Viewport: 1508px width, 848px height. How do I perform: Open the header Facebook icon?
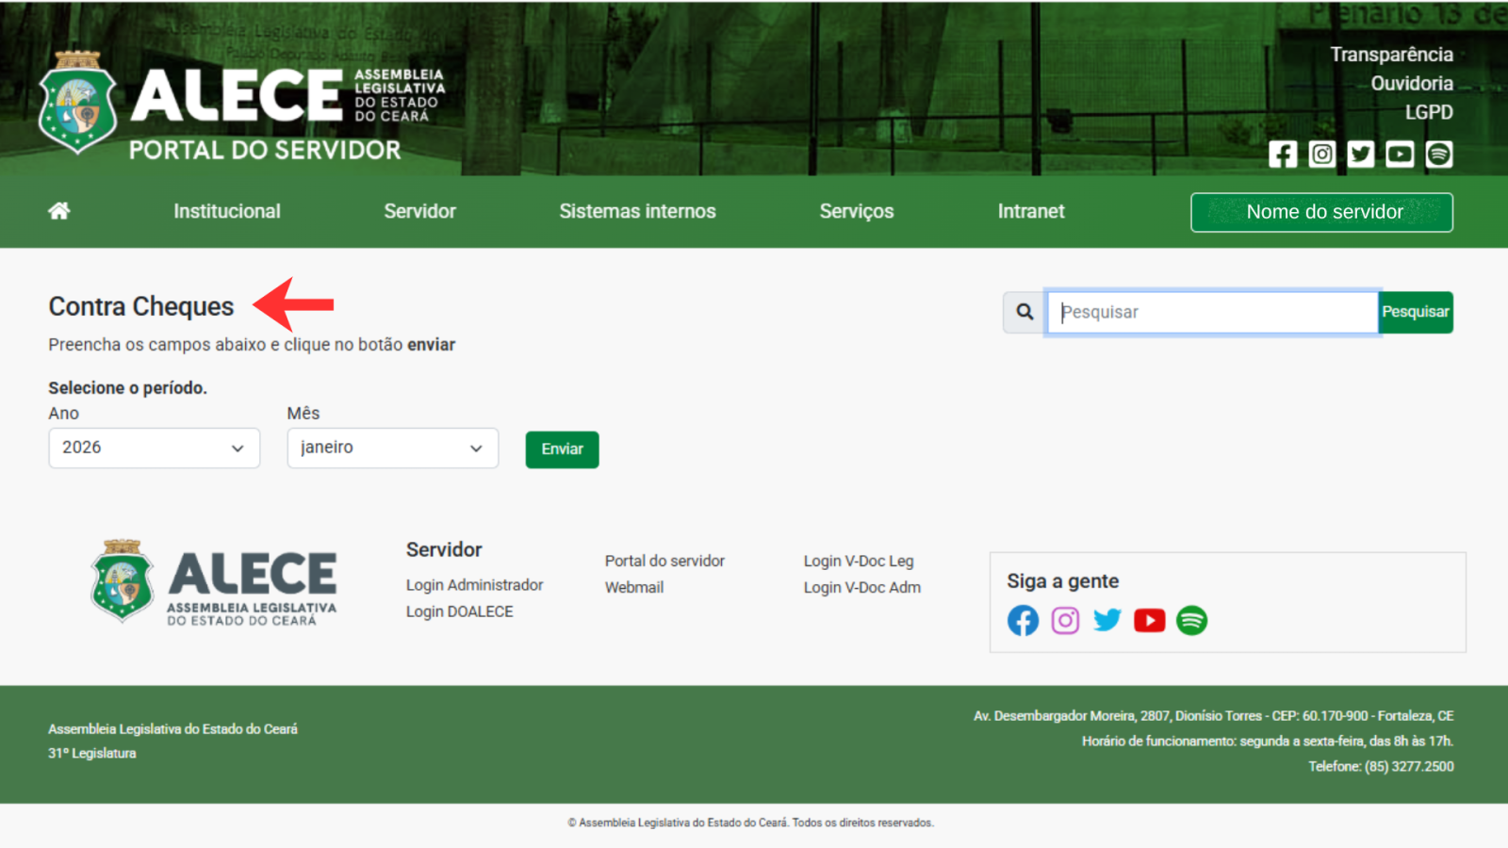click(1282, 155)
